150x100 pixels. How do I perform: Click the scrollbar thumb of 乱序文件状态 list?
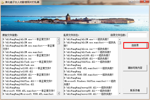[120, 43]
